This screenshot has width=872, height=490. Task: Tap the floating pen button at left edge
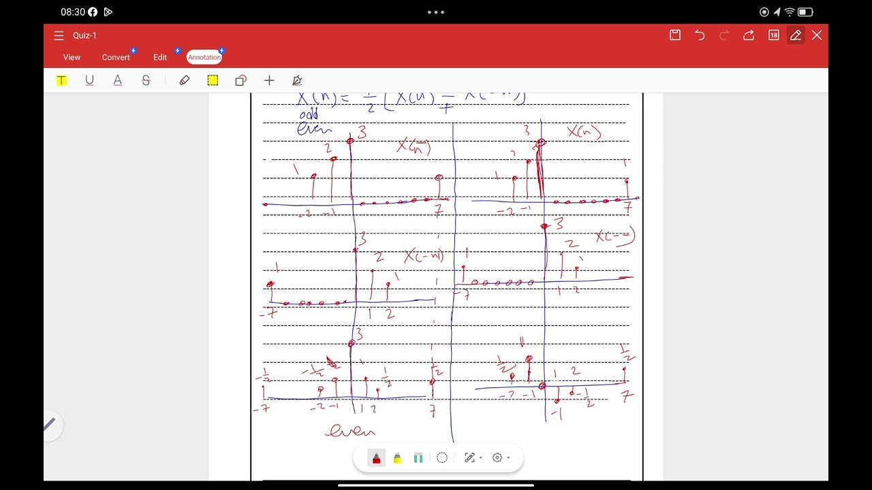(x=49, y=425)
